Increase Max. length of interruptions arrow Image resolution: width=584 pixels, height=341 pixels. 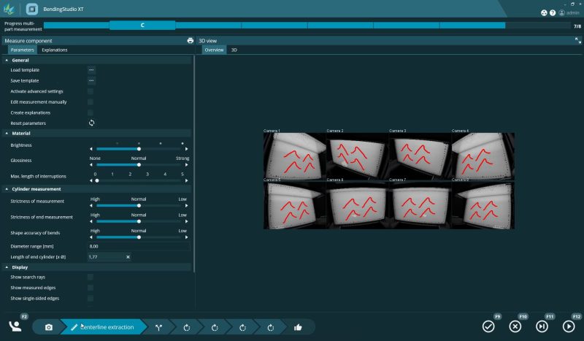coord(187,181)
